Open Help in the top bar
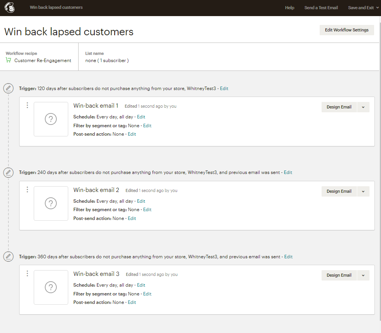Image resolution: width=381 pixels, height=333 pixels. pos(290,8)
